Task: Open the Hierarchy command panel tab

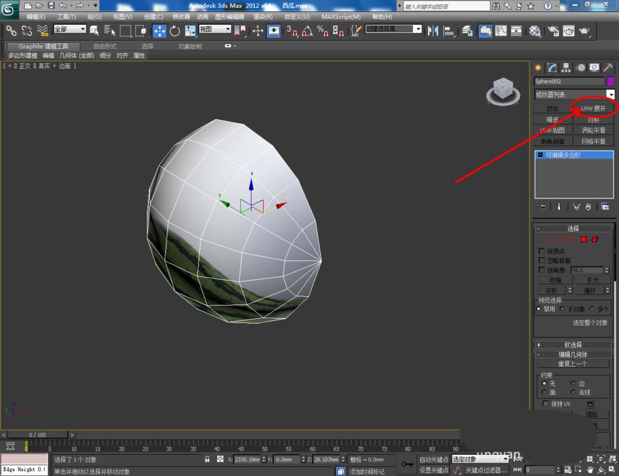Action: click(x=566, y=68)
